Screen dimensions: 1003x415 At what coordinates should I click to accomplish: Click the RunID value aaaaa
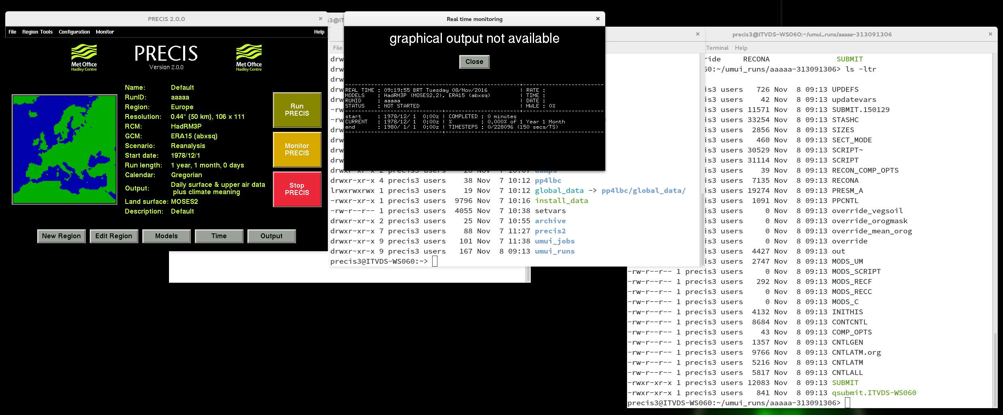point(180,97)
